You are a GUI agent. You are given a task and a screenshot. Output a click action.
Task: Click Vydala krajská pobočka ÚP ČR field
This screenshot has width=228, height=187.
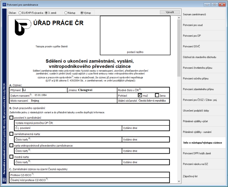point(92,123)
